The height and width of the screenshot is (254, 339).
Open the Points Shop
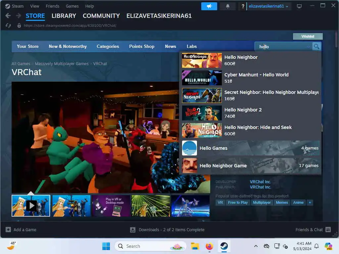(142, 46)
